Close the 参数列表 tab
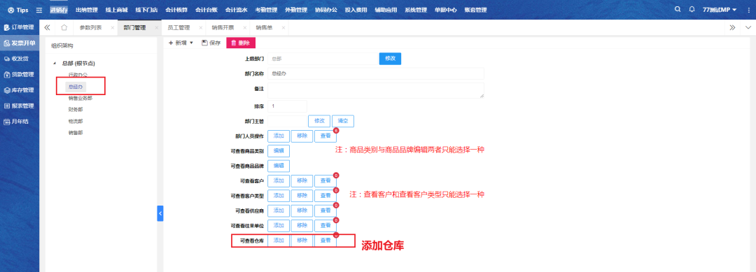This screenshot has height=272, width=756. pyautogui.click(x=112, y=28)
